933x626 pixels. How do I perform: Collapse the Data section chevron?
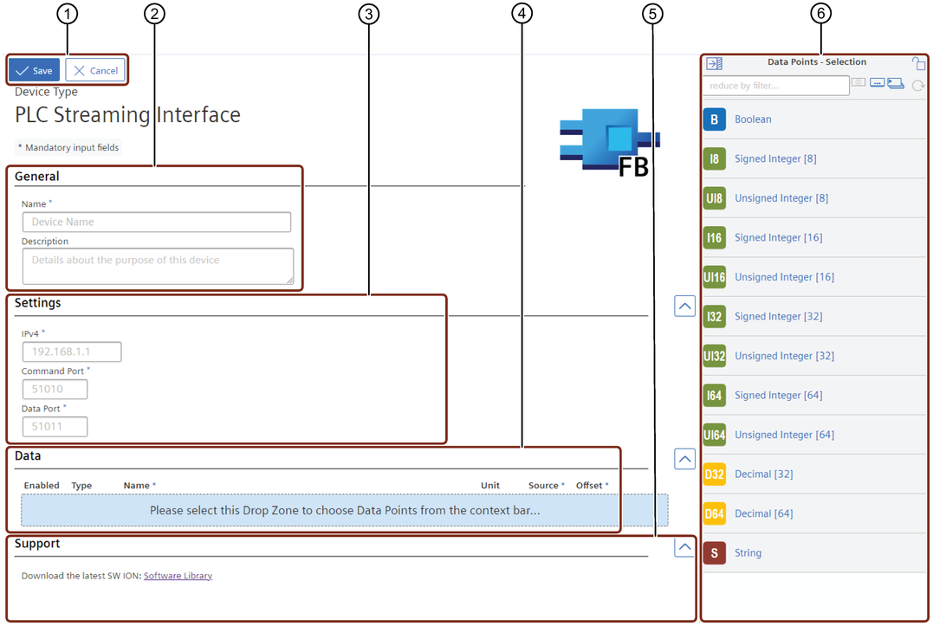click(x=685, y=459)
